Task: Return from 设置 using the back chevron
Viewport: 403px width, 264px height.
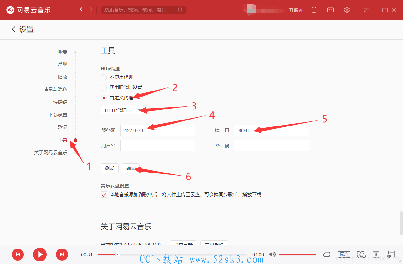Action: coord(14,29)
